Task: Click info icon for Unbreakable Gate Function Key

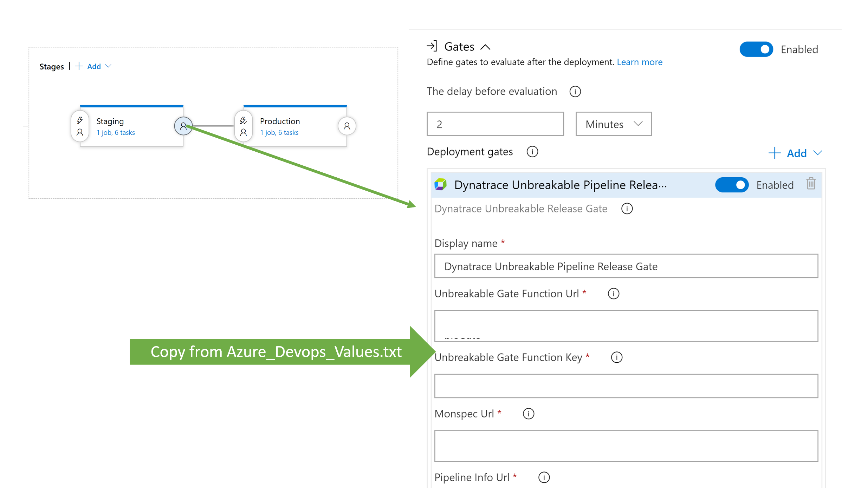Action: (x=616, y=357)
